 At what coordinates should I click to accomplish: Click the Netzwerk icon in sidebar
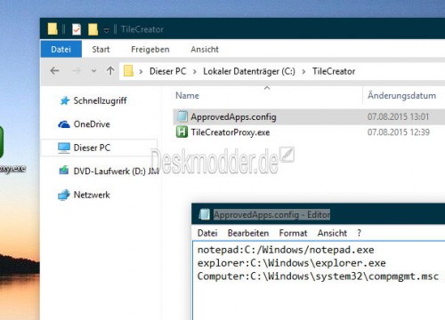64,195
